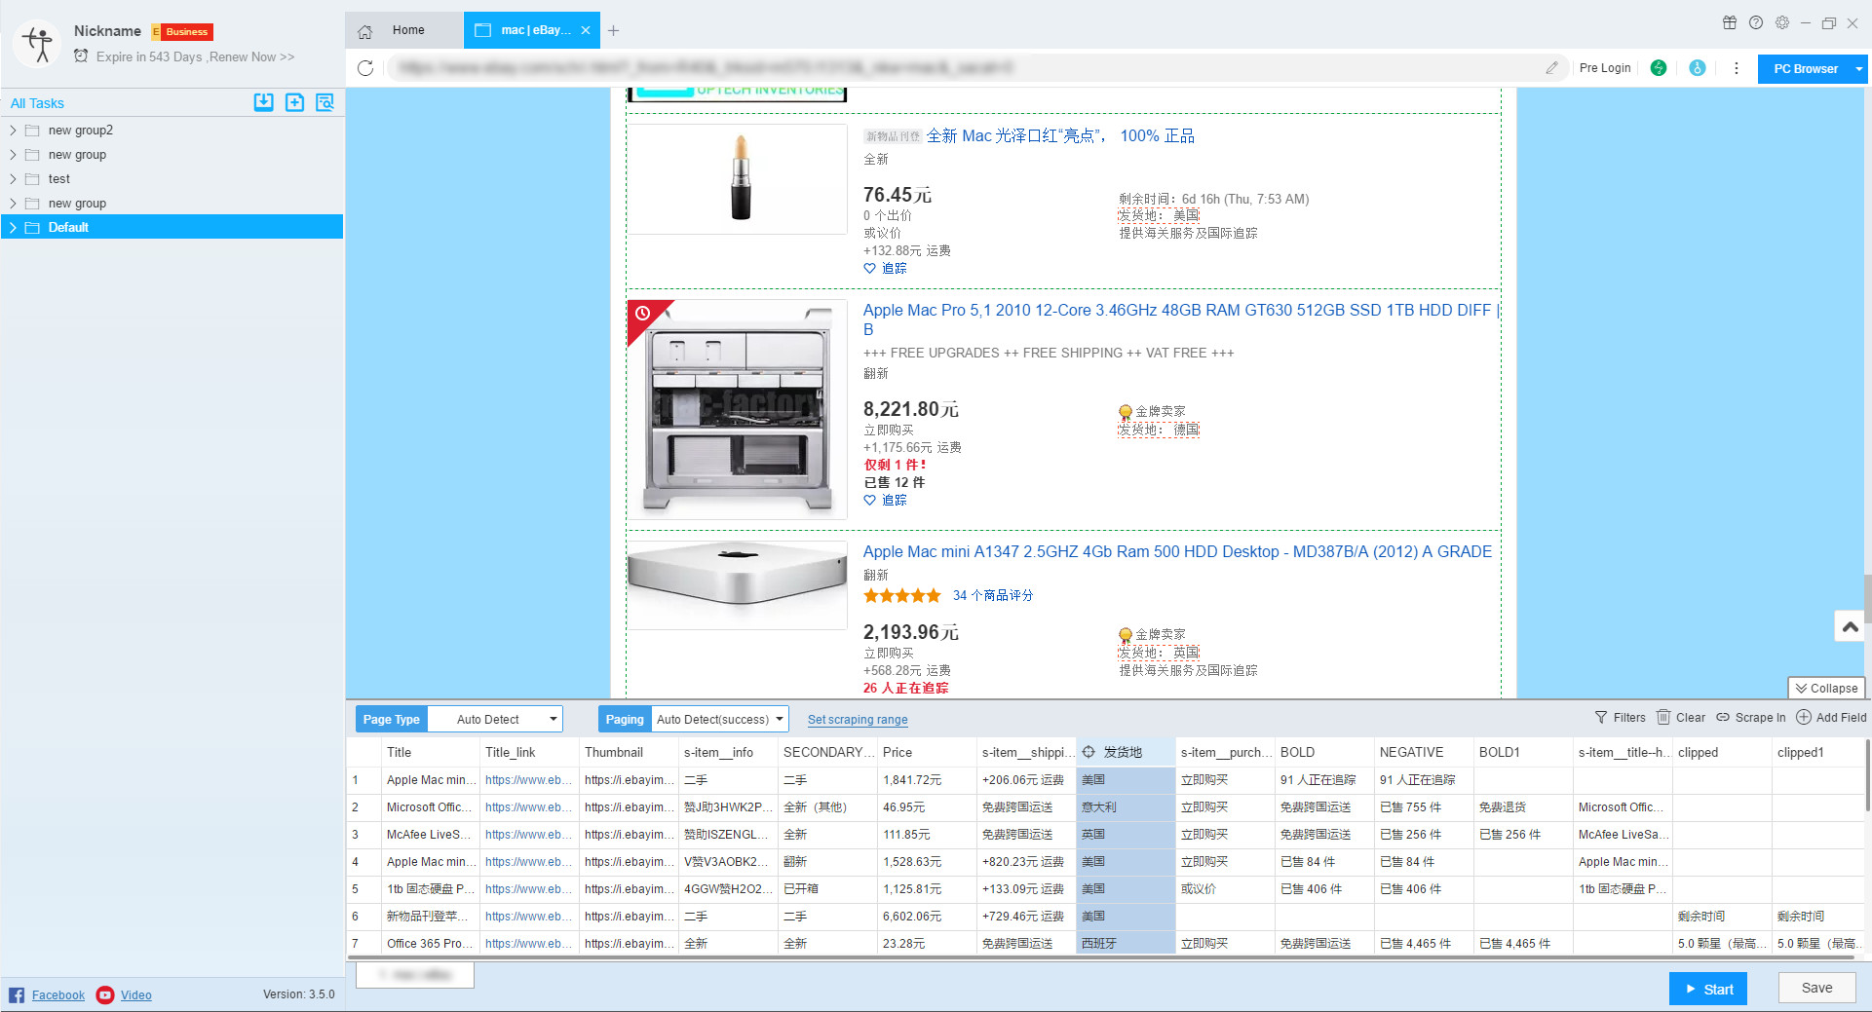
Task: Select the new group2 task group
Action: coord(172,130)
